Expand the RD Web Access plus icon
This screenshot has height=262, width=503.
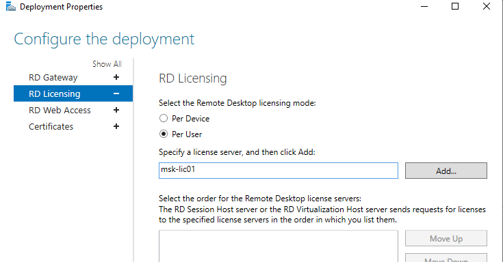coord(116,110)
